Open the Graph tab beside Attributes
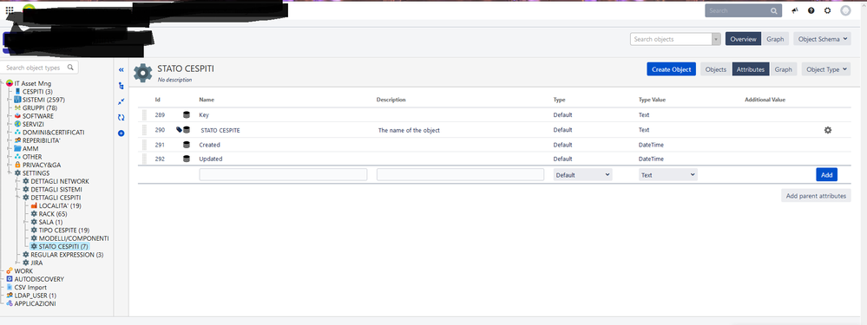 pyautogui.click(x=783, y=69)
